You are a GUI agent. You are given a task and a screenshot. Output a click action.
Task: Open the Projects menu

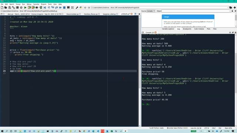coord(44,4)
